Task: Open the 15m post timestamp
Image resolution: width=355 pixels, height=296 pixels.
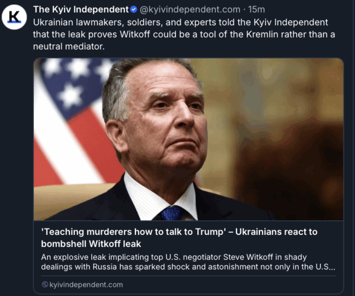Action: tap(256, 9)
